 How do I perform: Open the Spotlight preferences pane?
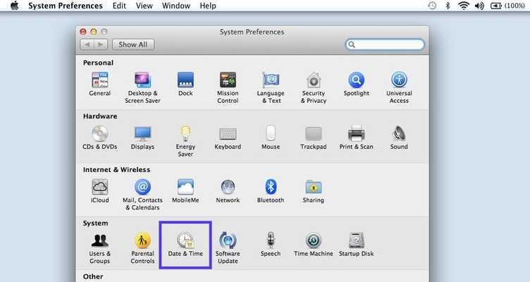pos(356,84)
